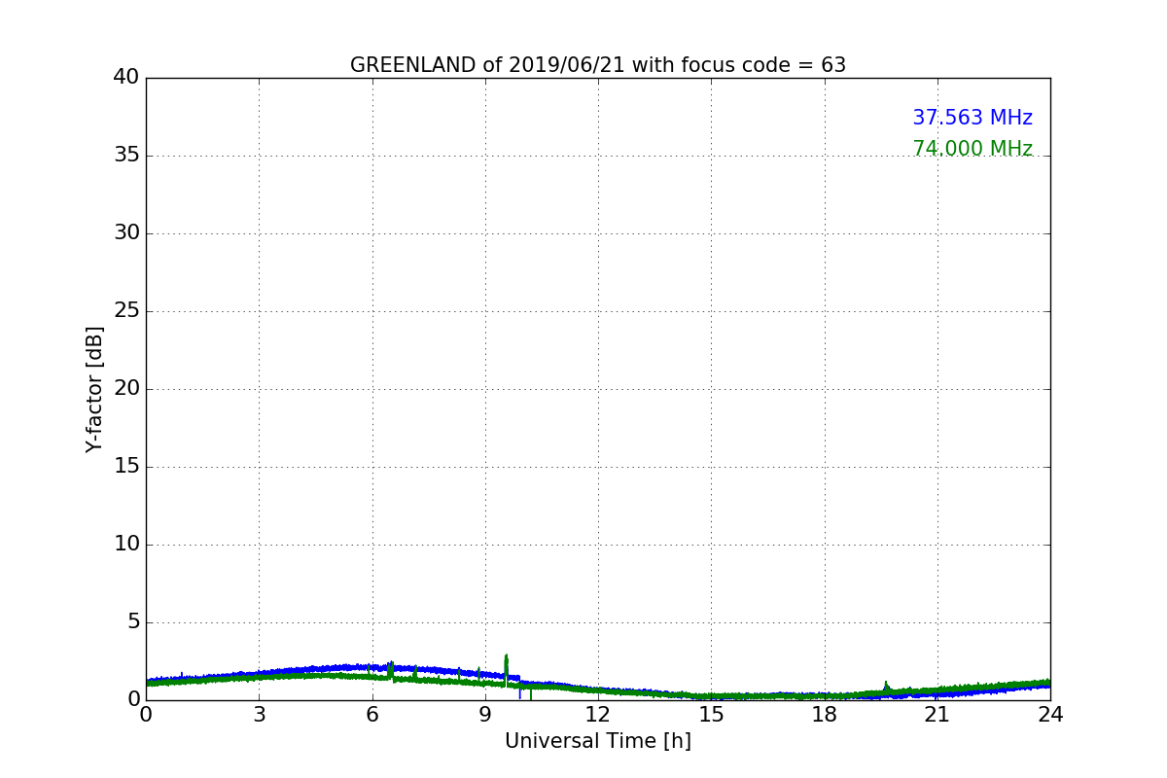This screenshot has width=1167, height=778.
Task: Click the tall green spike near 9.5 hours
Action: [506, 669]
